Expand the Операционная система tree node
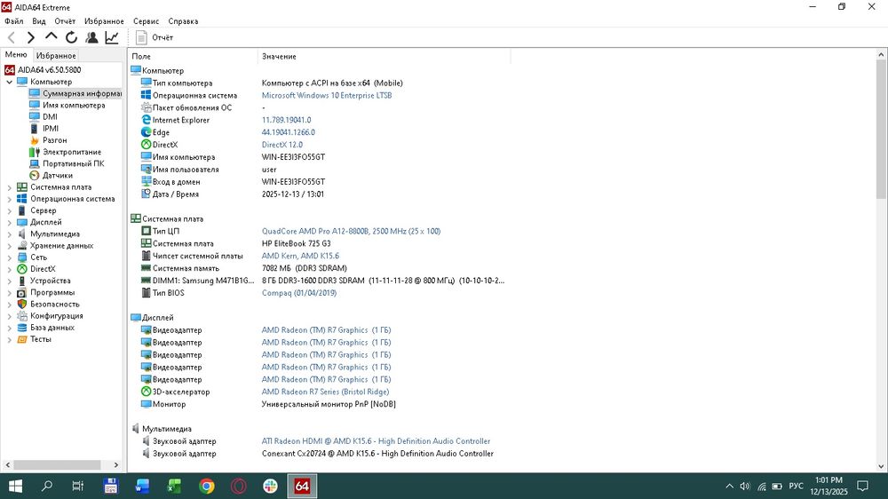 [9, 199]
